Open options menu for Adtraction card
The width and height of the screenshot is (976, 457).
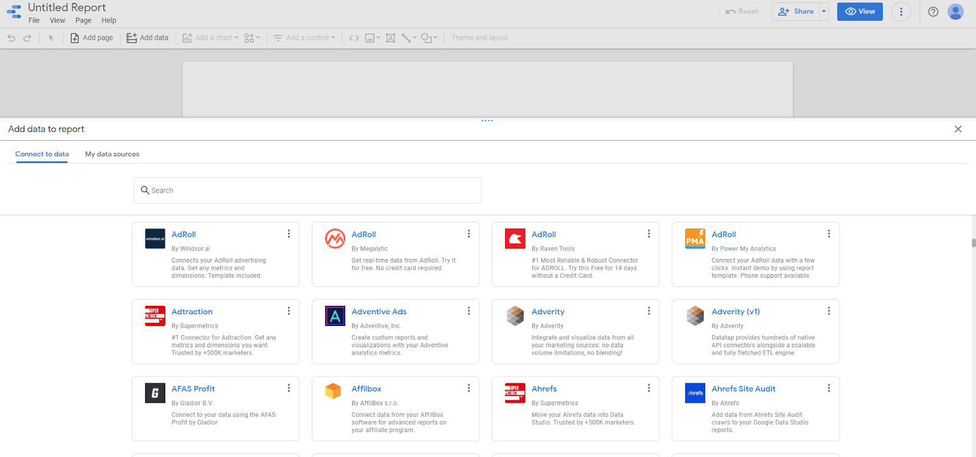tap(289, 311)
